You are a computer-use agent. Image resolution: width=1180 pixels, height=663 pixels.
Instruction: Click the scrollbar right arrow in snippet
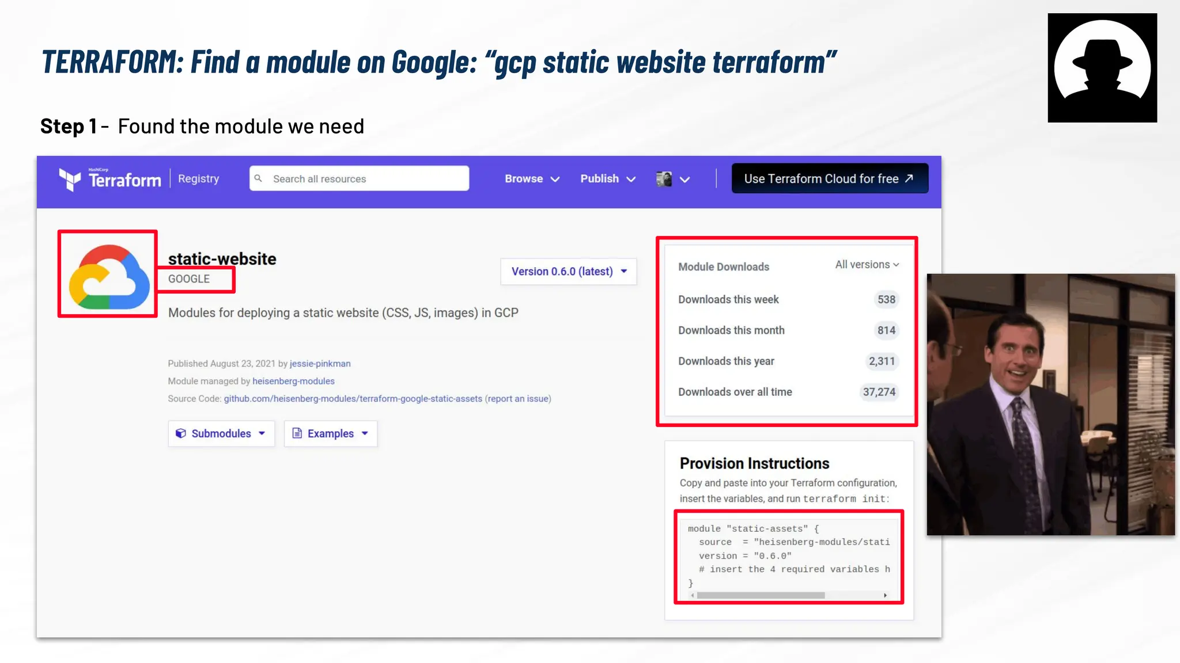(x=886, y=595)
